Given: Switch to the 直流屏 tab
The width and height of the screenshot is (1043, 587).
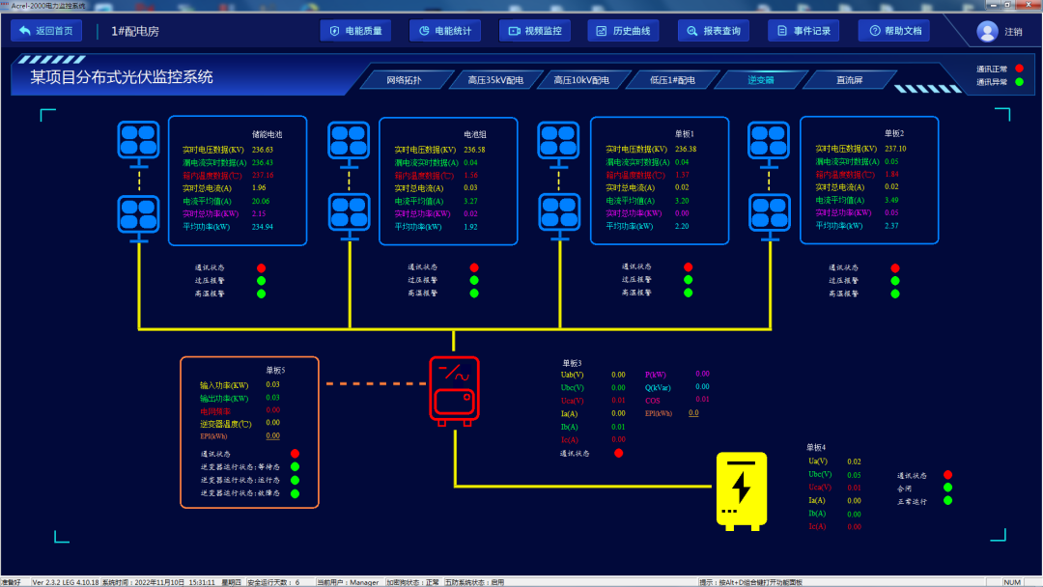Looking at the screenshot, I should point(848,79).
